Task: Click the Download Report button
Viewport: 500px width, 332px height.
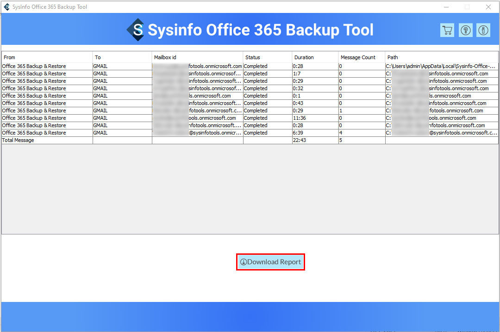Action: [270, 262]
